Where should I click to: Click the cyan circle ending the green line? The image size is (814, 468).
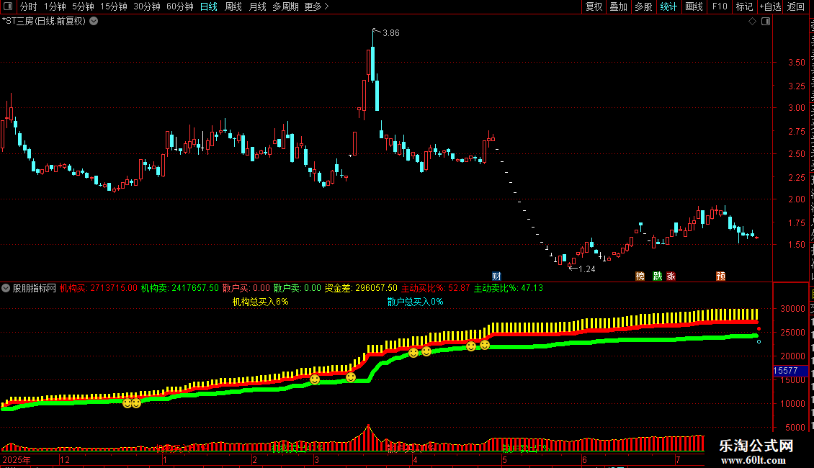759,341
